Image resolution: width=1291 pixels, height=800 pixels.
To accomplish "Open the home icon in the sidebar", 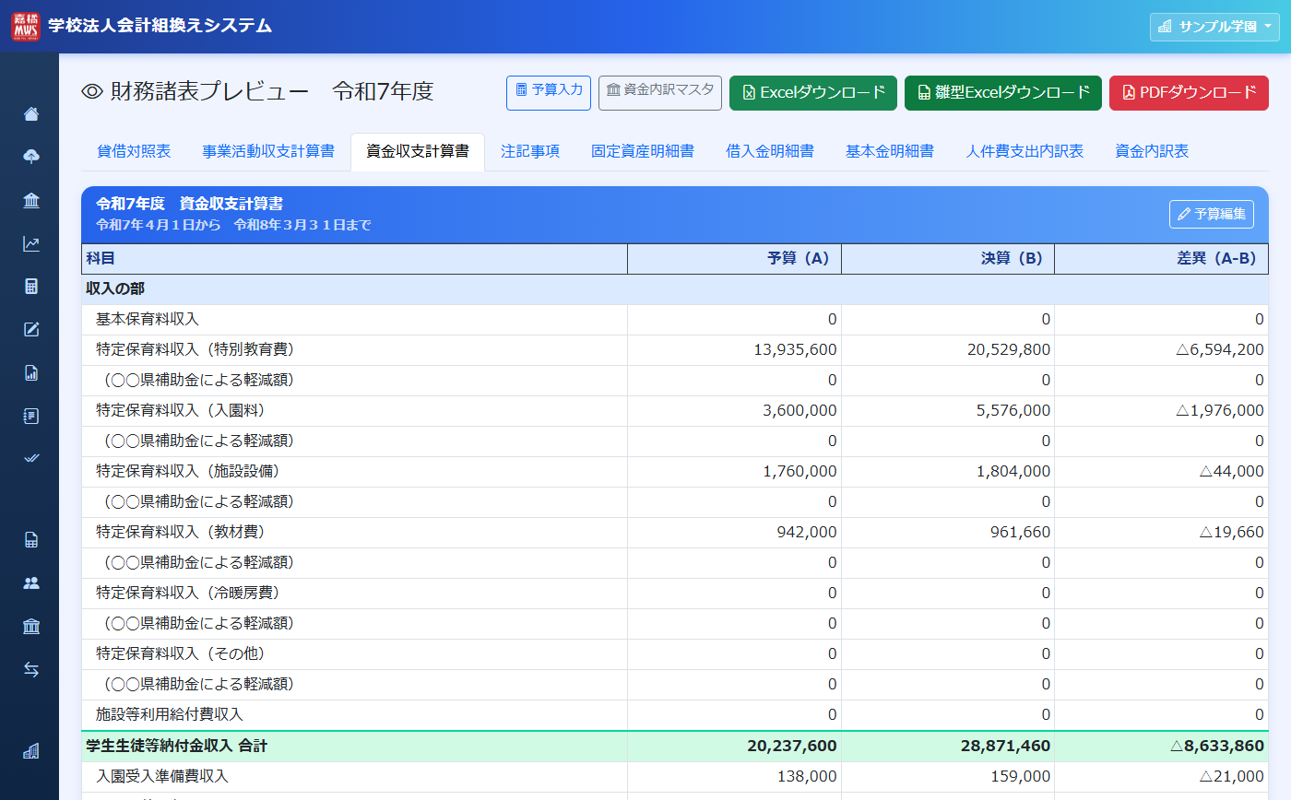I will click(31, 114).
